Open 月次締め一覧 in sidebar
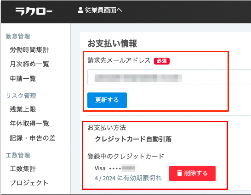This screenshot has height=195, width=251. [x=29, y=64]
